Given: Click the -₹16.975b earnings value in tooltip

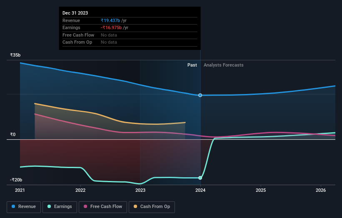Looking at the screenshot, I should (x=111, y=27).
